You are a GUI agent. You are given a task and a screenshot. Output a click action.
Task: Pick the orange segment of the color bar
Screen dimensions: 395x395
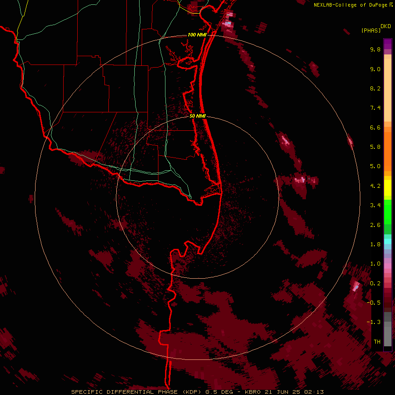[x=388, y=151]
